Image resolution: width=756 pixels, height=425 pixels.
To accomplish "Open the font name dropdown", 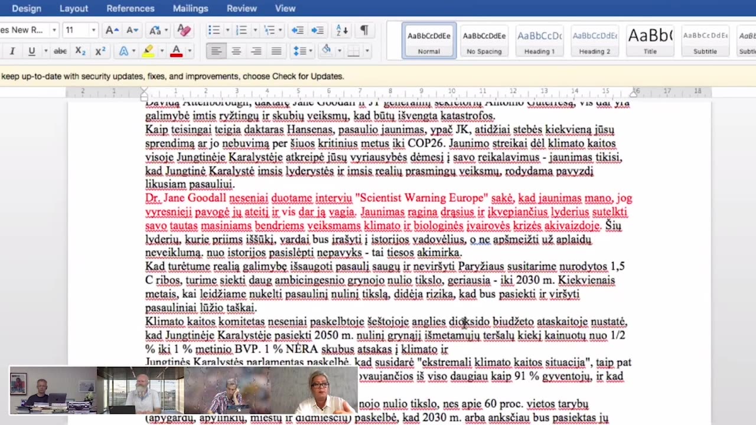I will 54,30.
